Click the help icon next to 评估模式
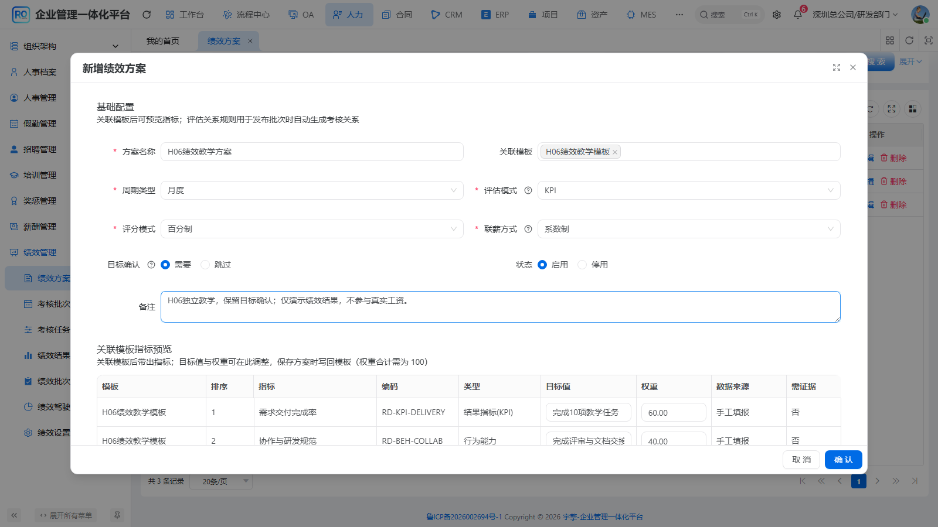Screen dimensions: 938x527 coord(528,190)
